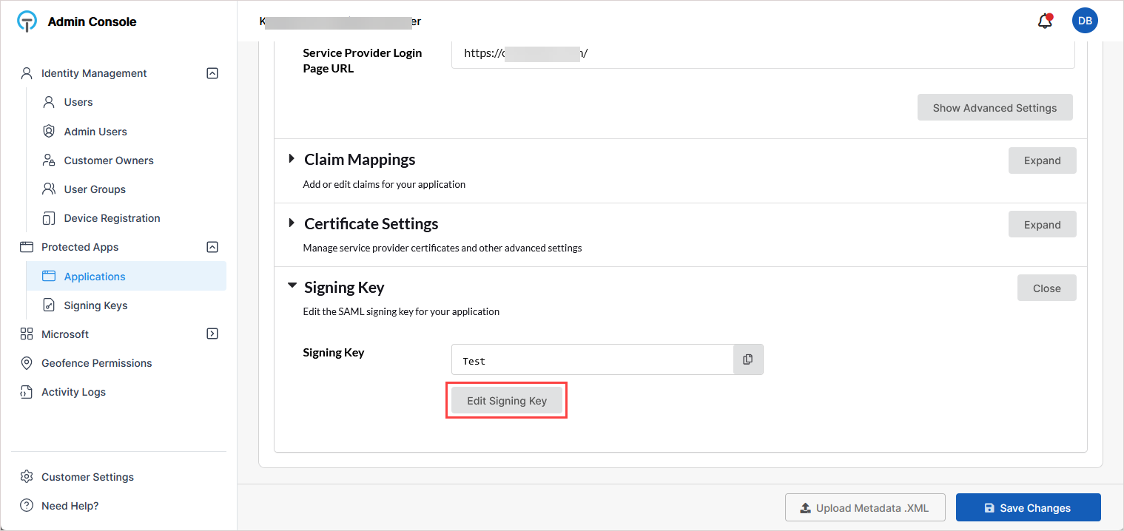Click the notification bell icon

pos(1045,21)
